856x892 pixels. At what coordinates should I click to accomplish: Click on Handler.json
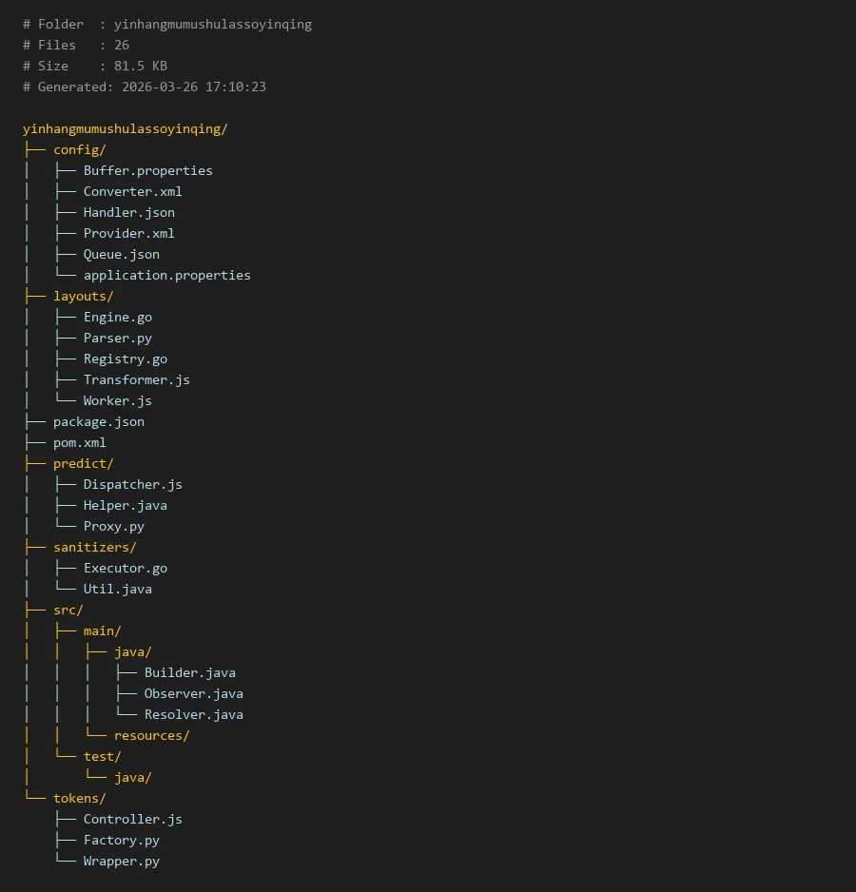tap(128, 213)
